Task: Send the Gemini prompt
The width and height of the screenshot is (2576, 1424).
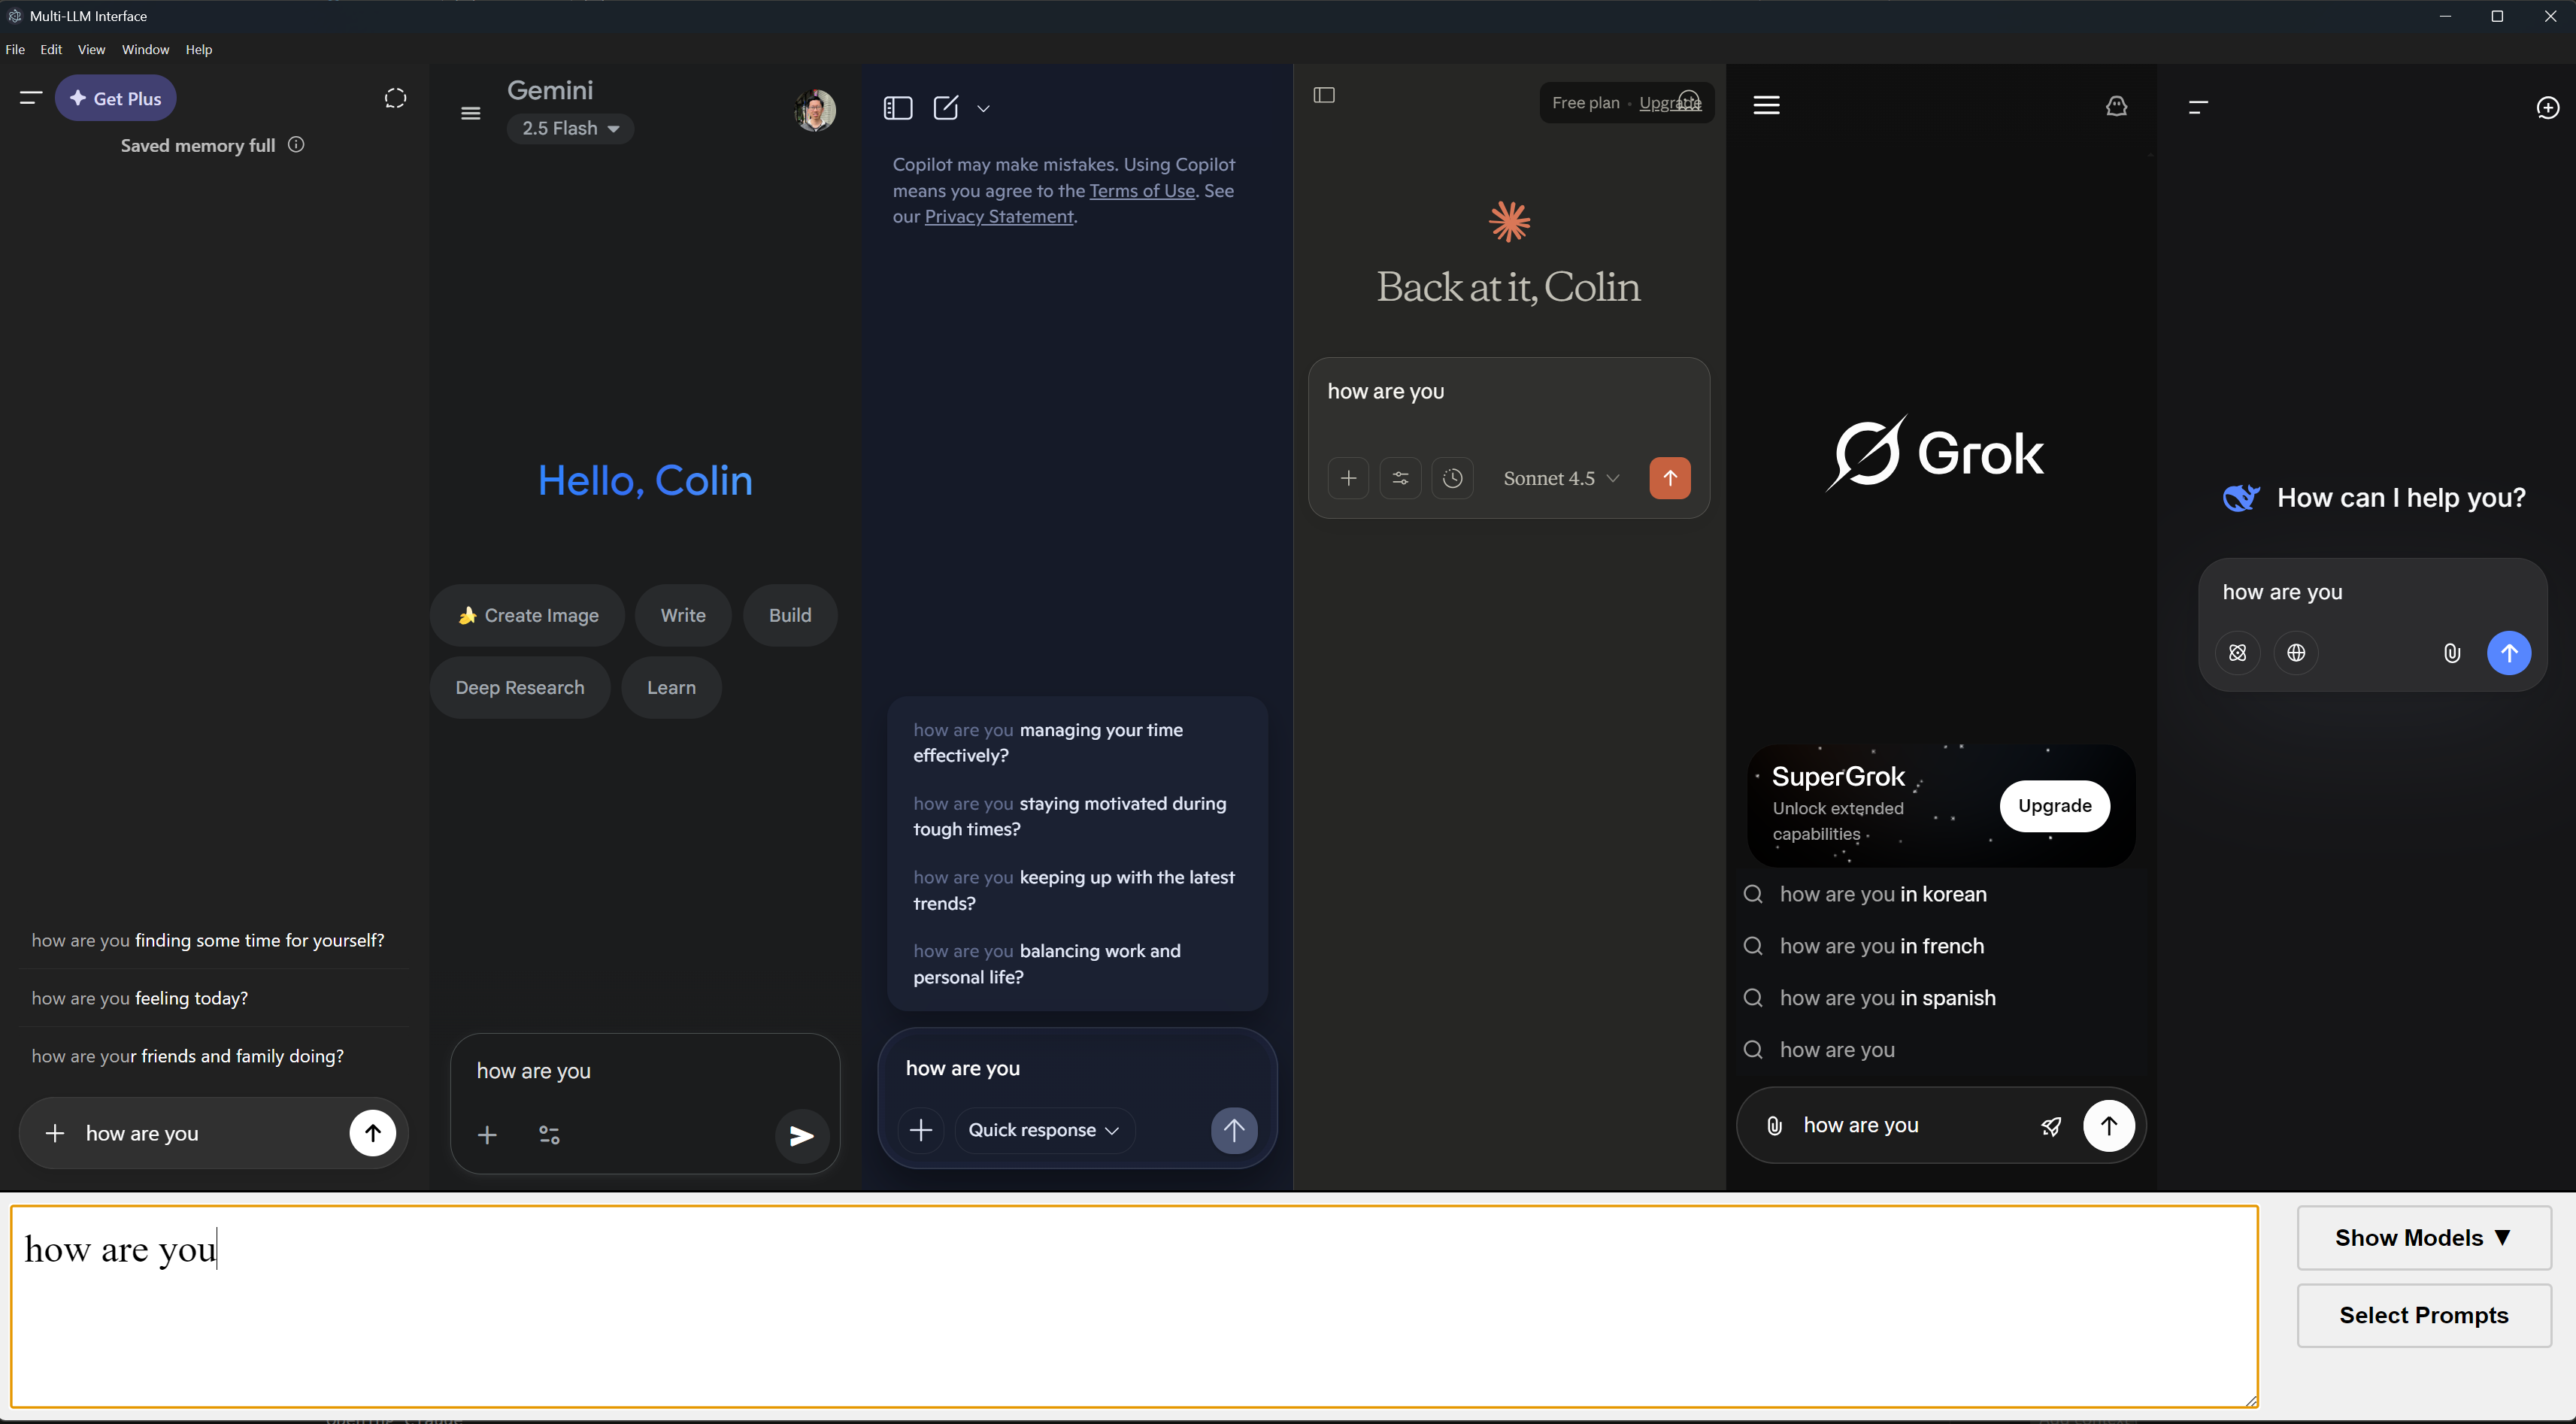Action: pos(802,1135)
